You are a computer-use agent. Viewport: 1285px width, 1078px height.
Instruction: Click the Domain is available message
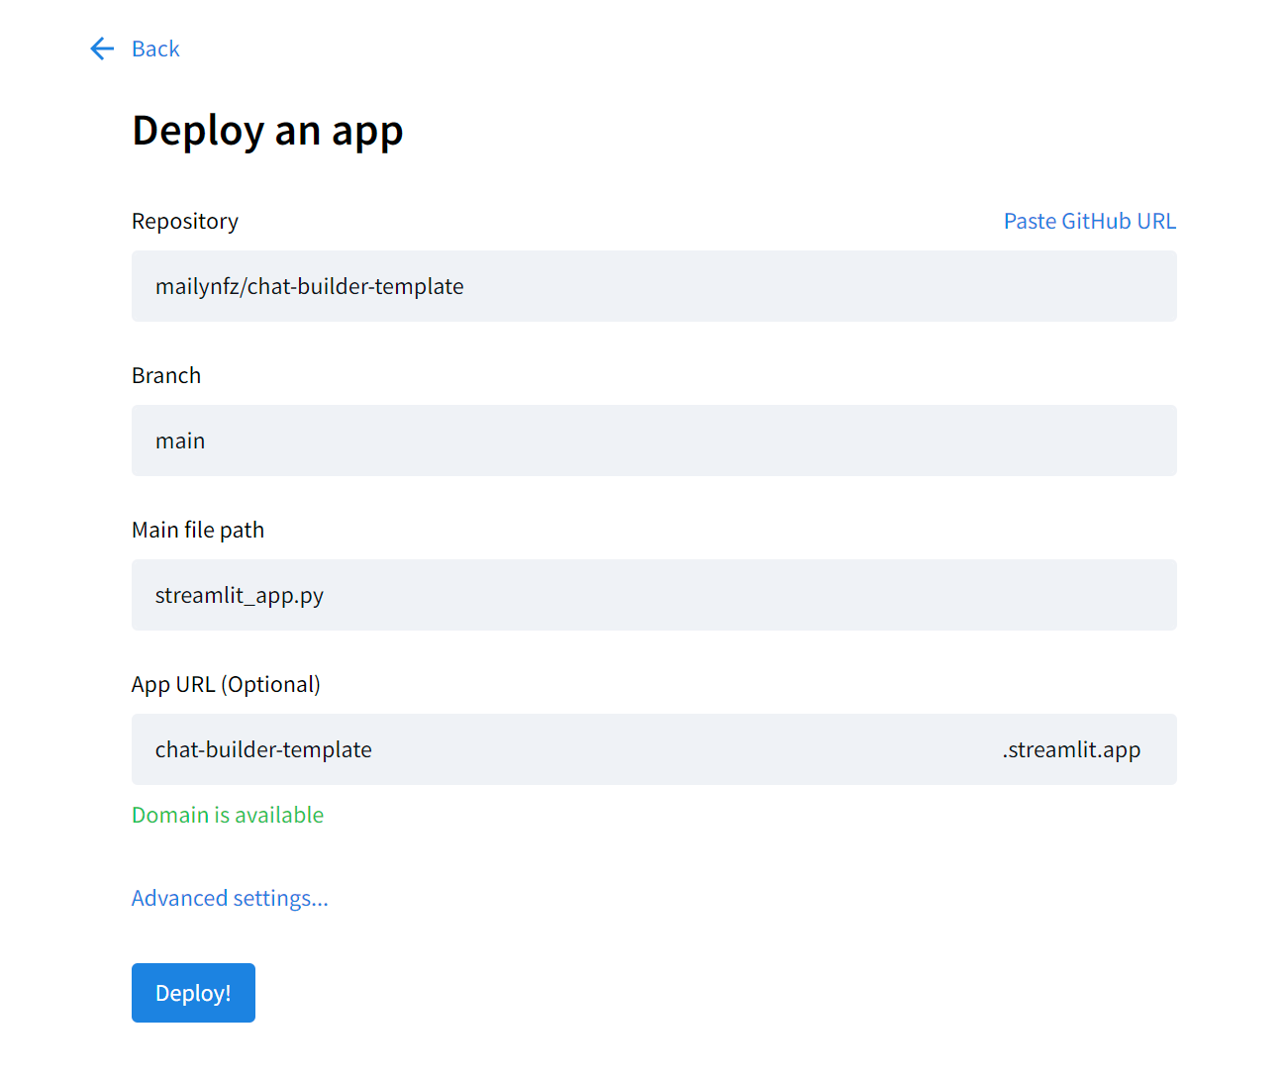point(228,815)
